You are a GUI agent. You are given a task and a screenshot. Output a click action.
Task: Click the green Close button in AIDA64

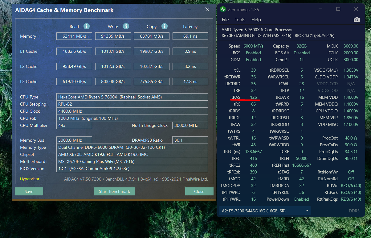click(x=199, y=191)
